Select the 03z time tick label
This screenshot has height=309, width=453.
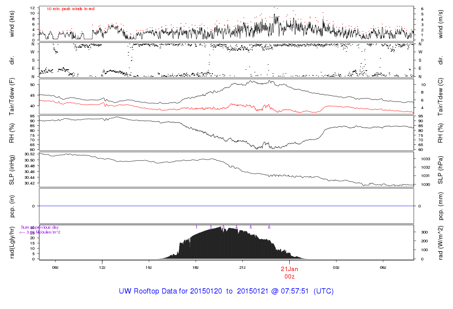coord(336,268)
